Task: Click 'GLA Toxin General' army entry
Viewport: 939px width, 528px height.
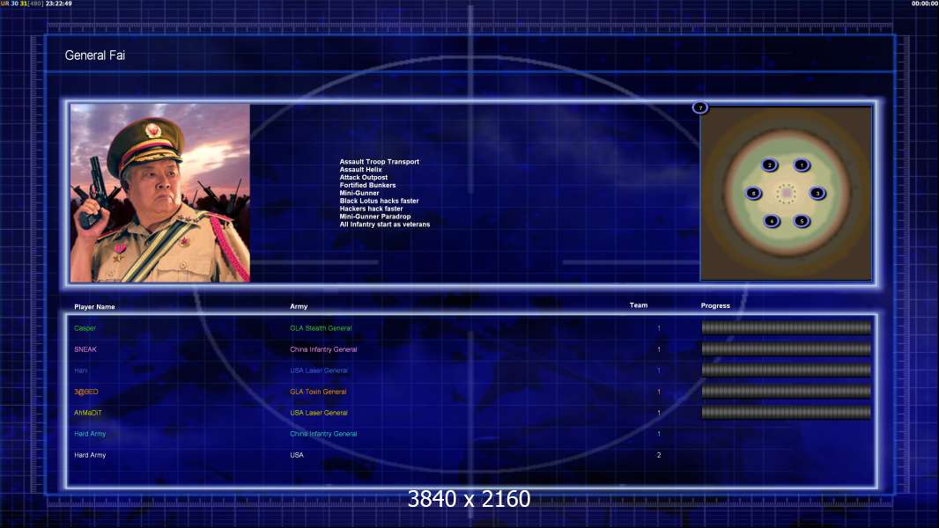Action: pyautogui.click(x=318, y=392)
